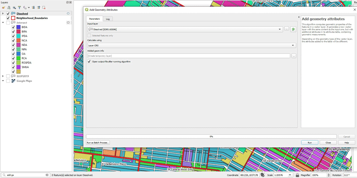Screen dimensions: 357x178
Task: Click the filter legend funnel icon
Action: click(20, 7)
